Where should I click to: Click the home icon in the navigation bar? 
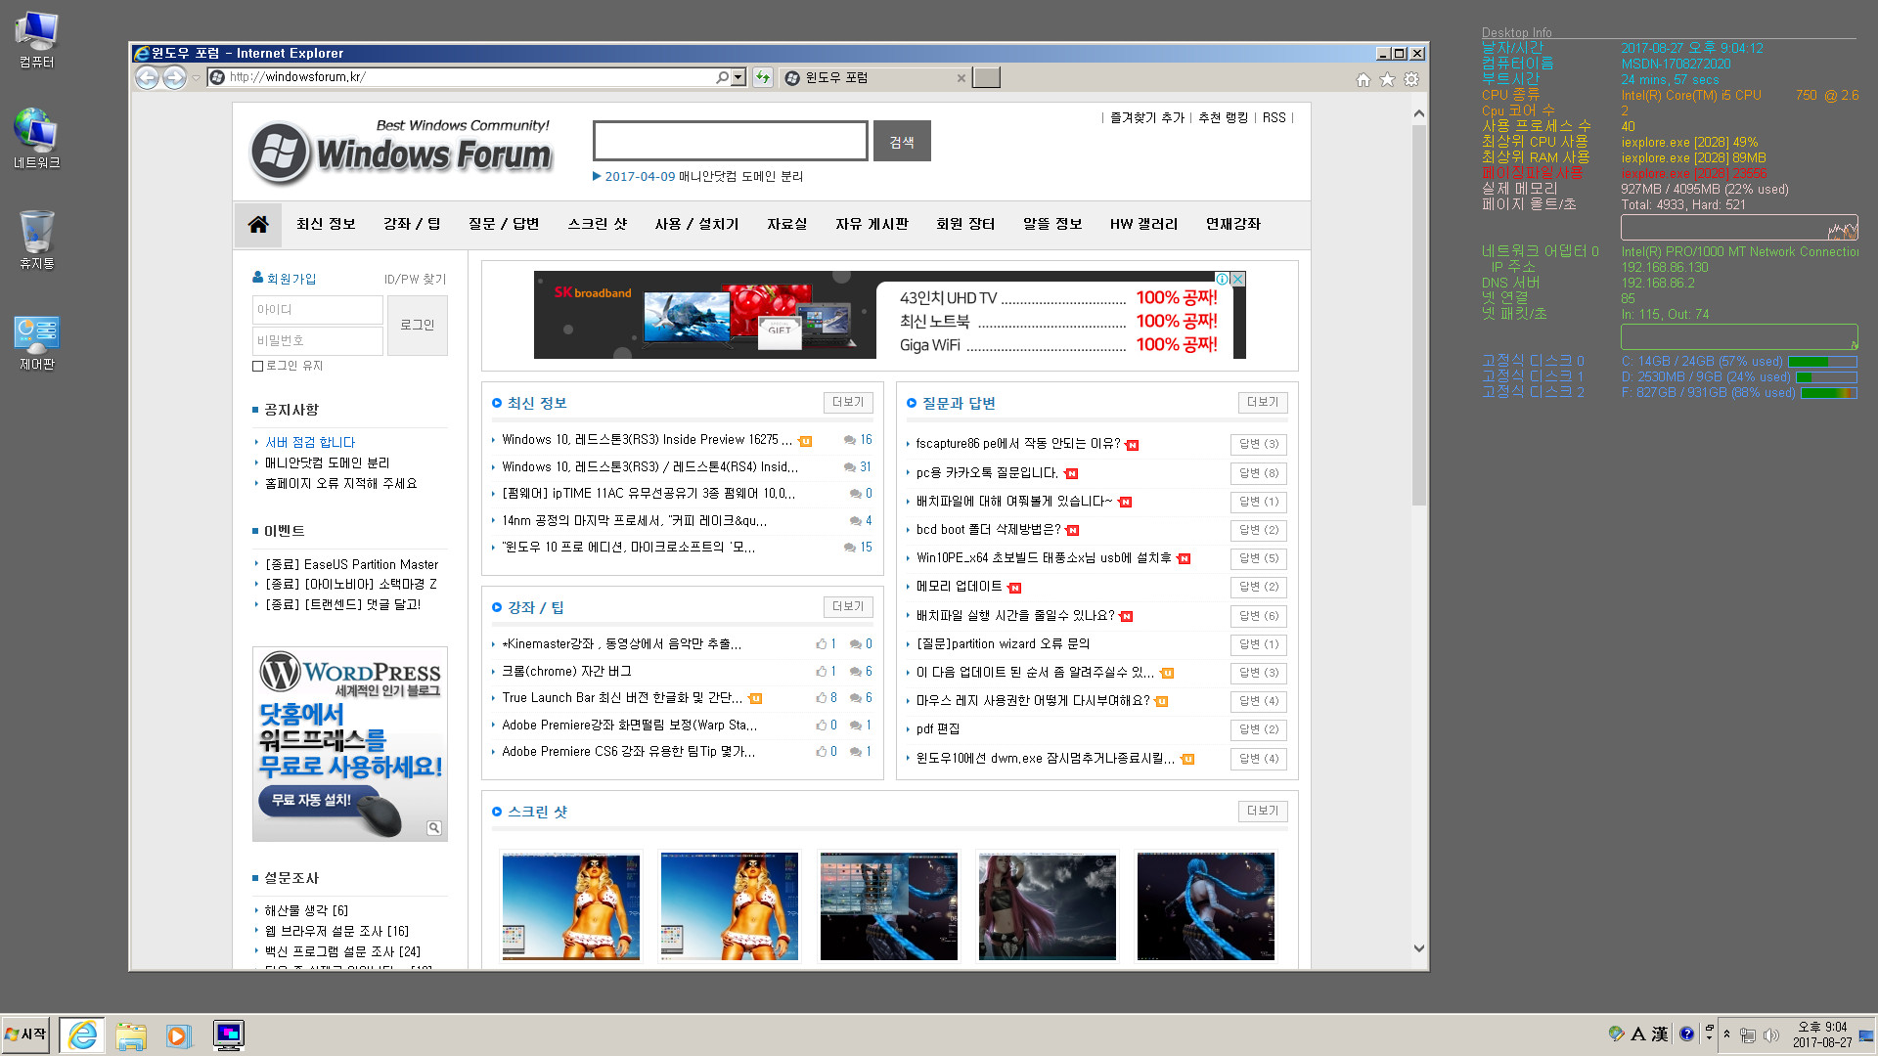258,224
